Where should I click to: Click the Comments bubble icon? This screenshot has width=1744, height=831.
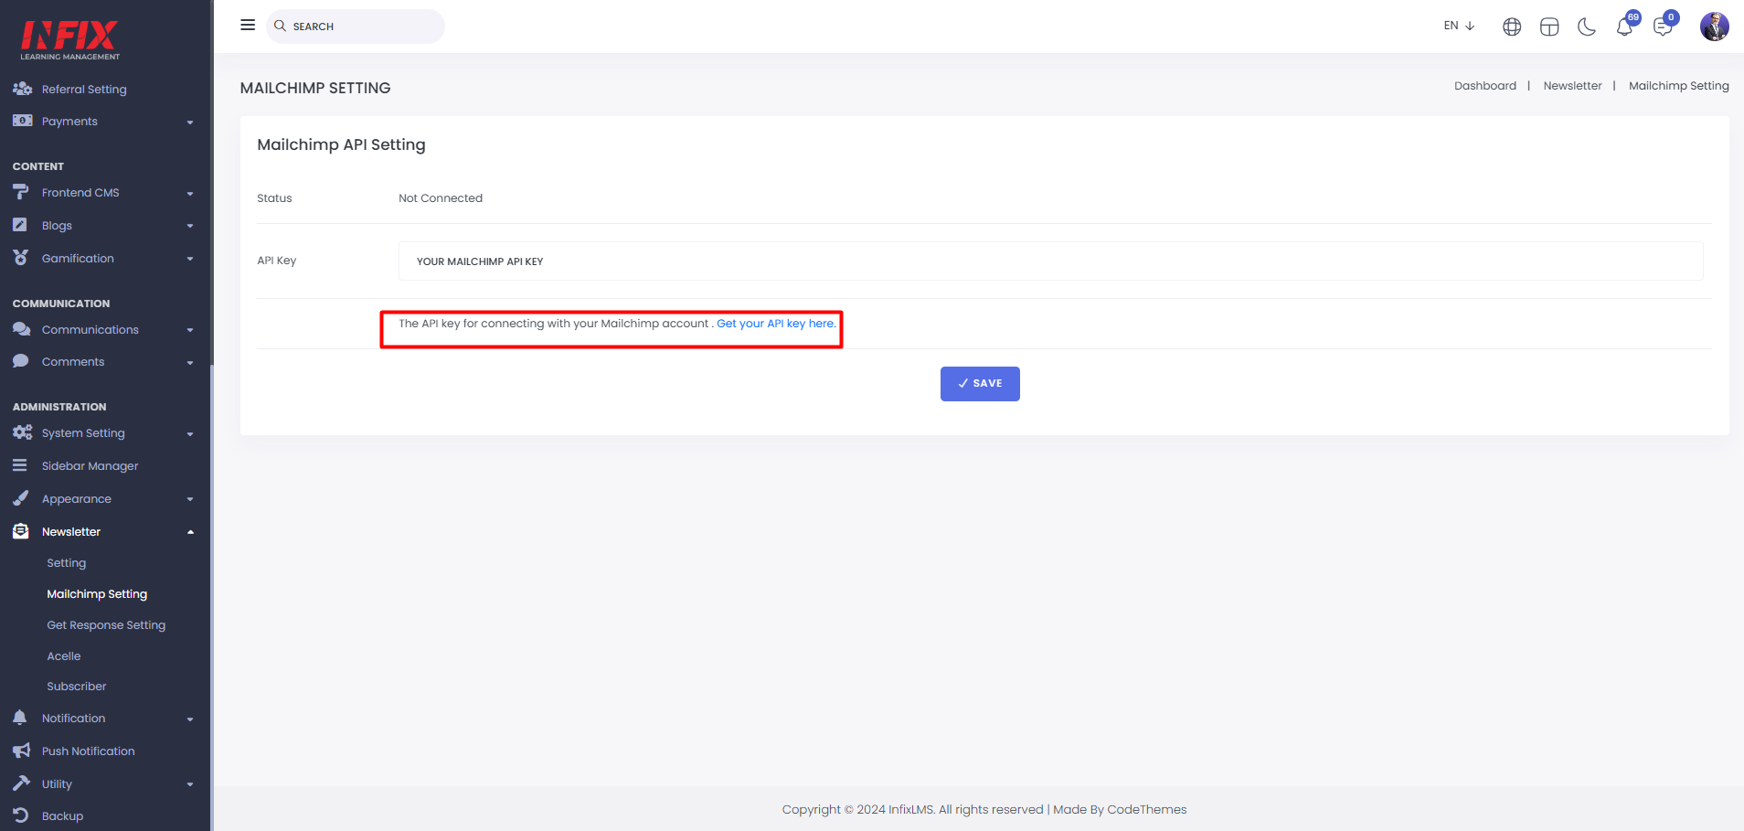click(20, 361)
